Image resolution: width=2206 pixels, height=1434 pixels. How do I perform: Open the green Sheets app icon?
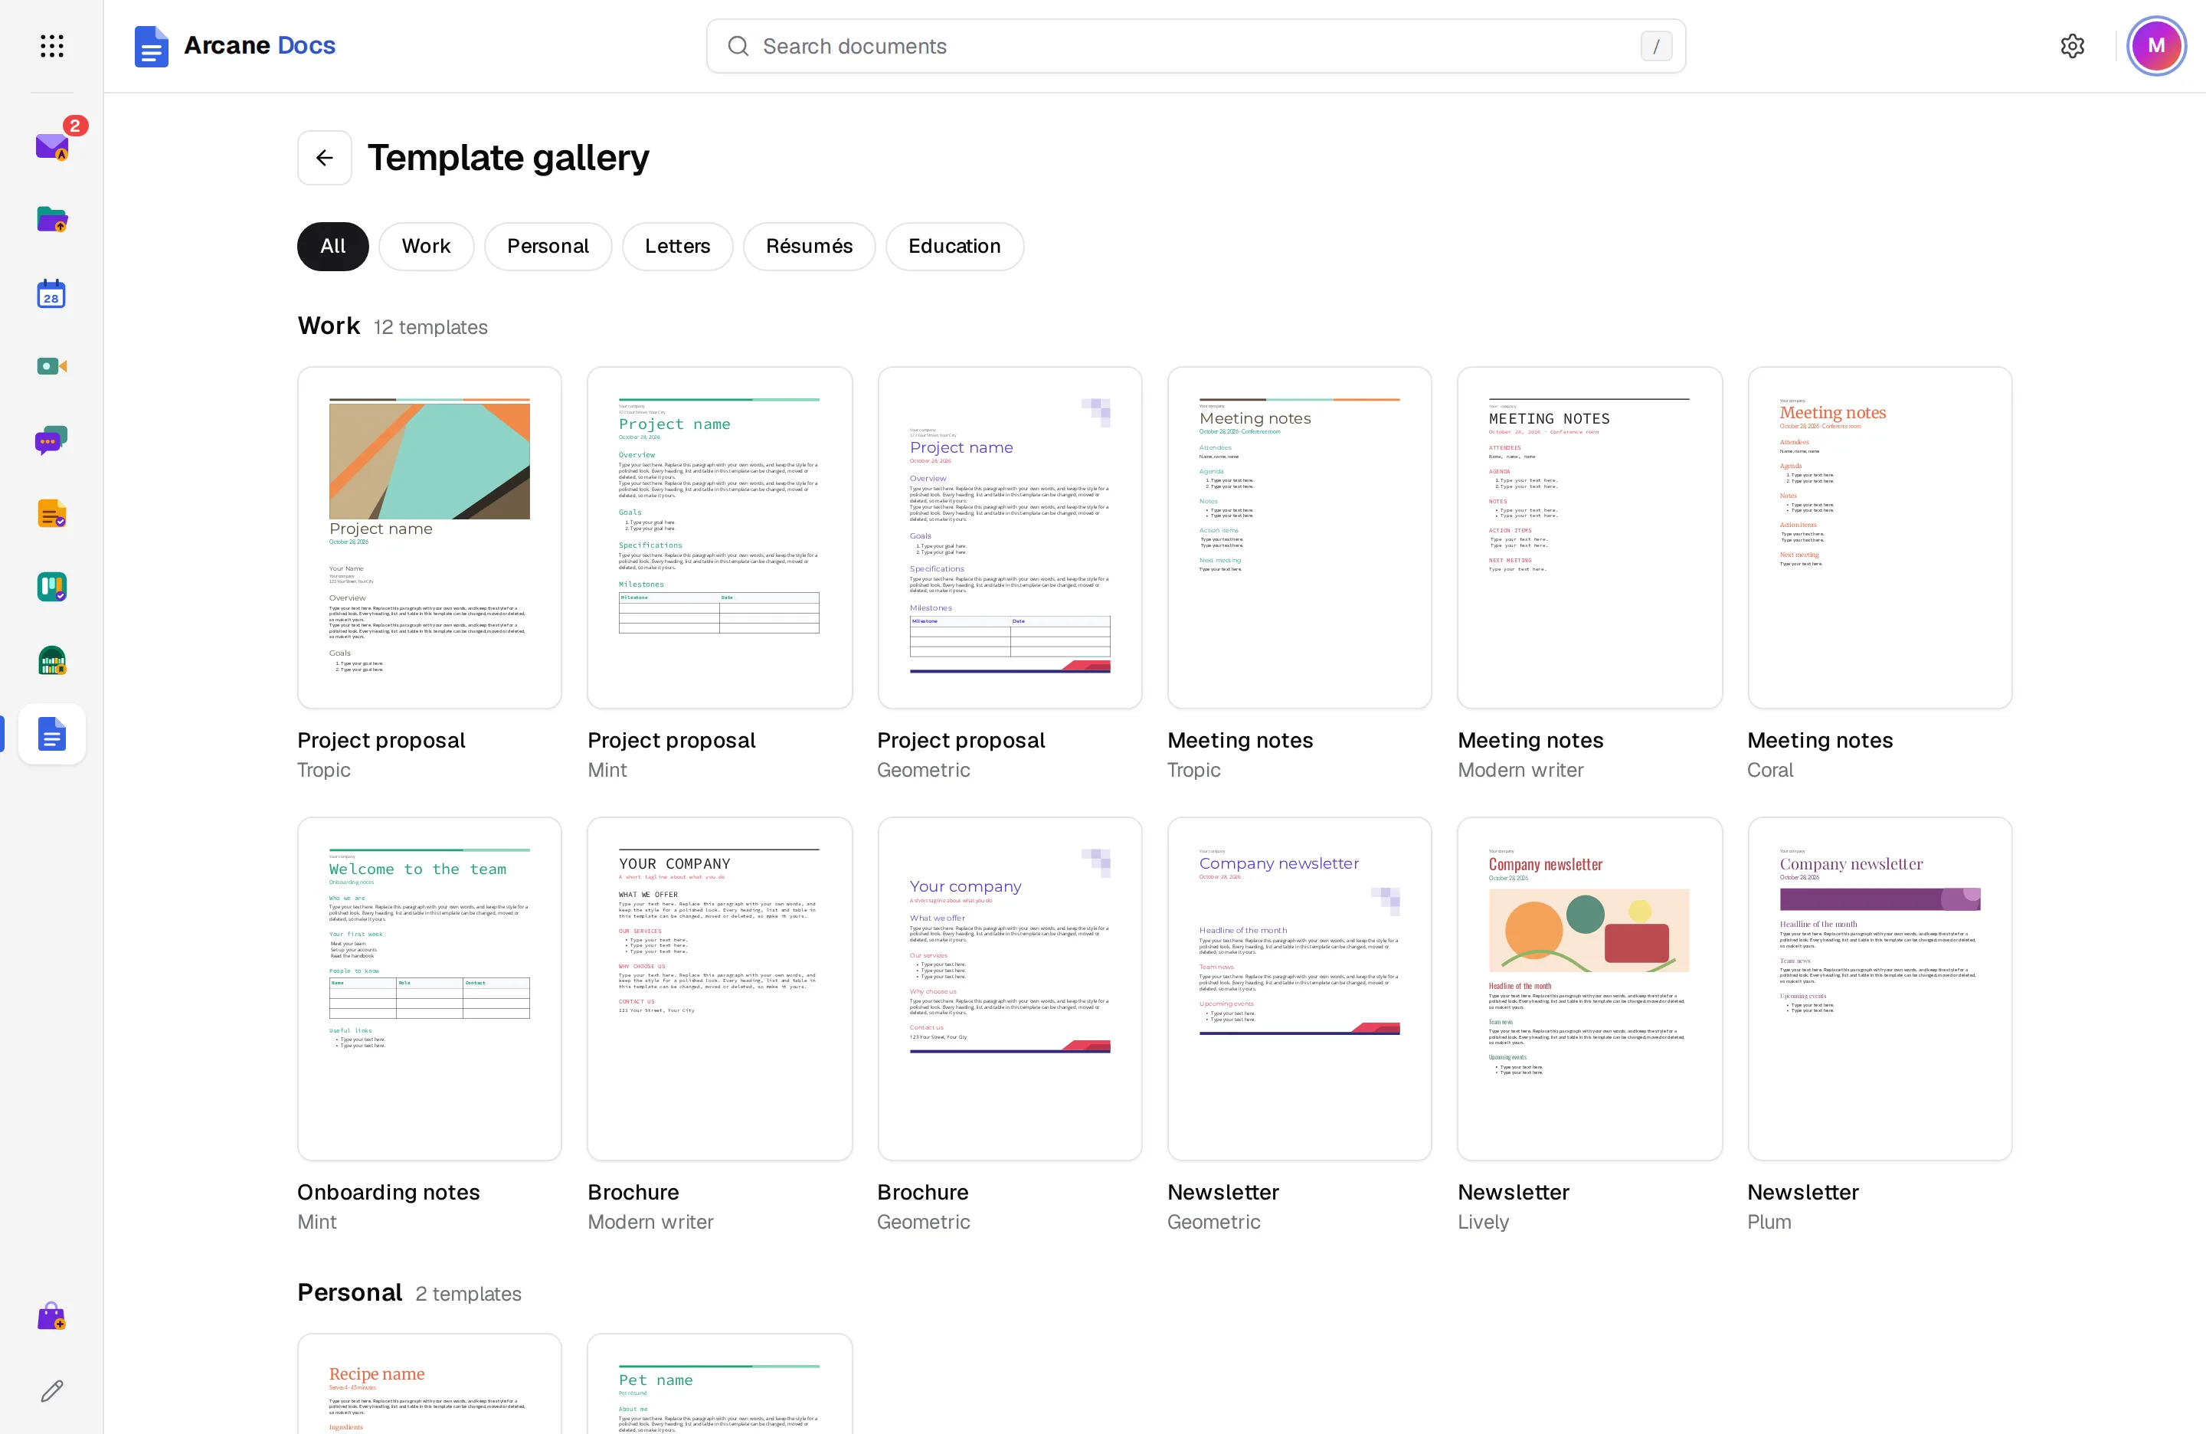coord(52,661)
